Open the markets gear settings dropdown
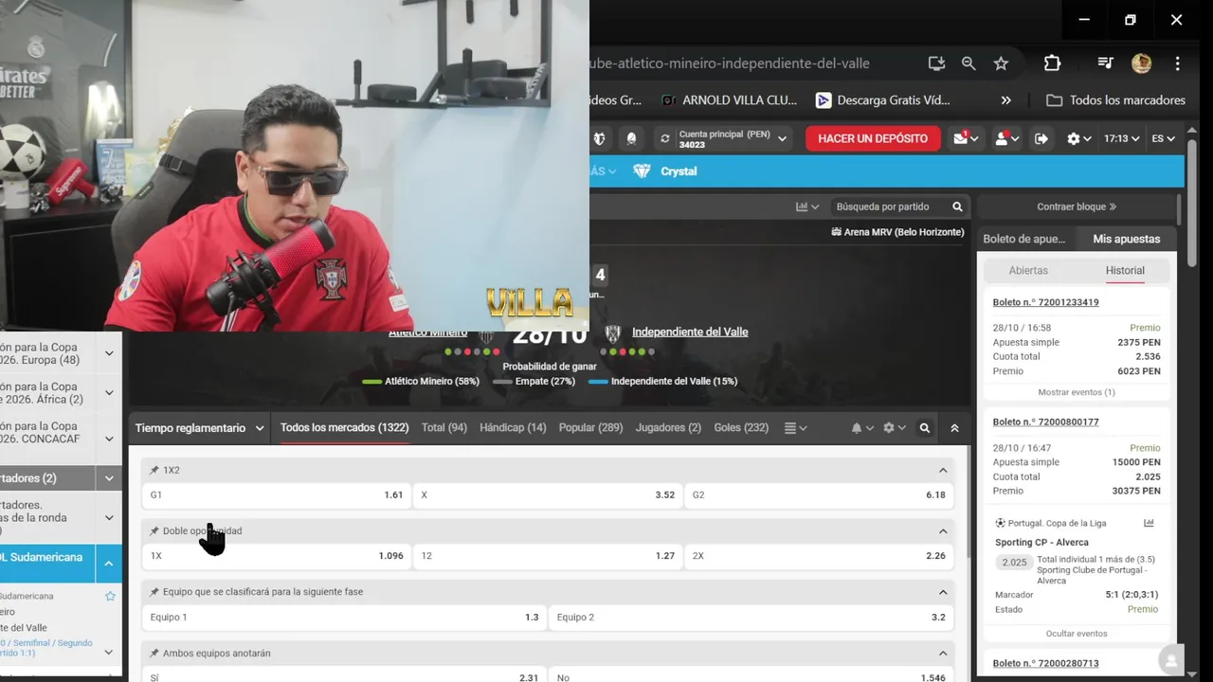Image resolution: width=1213 pixels, height=682 pixels. (894, 428)
